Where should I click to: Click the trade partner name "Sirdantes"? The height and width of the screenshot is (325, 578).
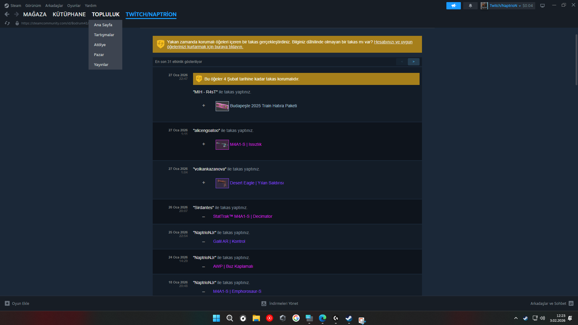204,208
